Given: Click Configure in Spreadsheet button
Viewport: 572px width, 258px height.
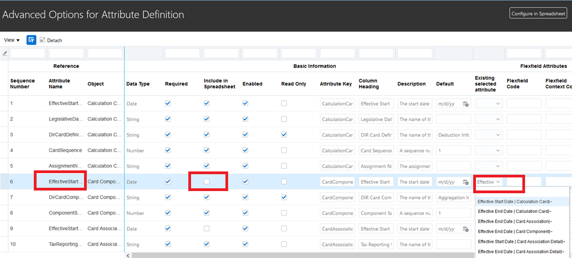Looking at the screenshot, I should click(538, 14).
